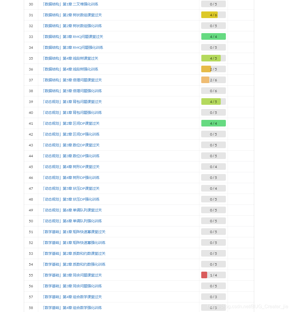The image size is (291, 312).
Task: Open 第2章 树状数组课堂过关 link
Action: pyautogui.click(x=72, y=15)
